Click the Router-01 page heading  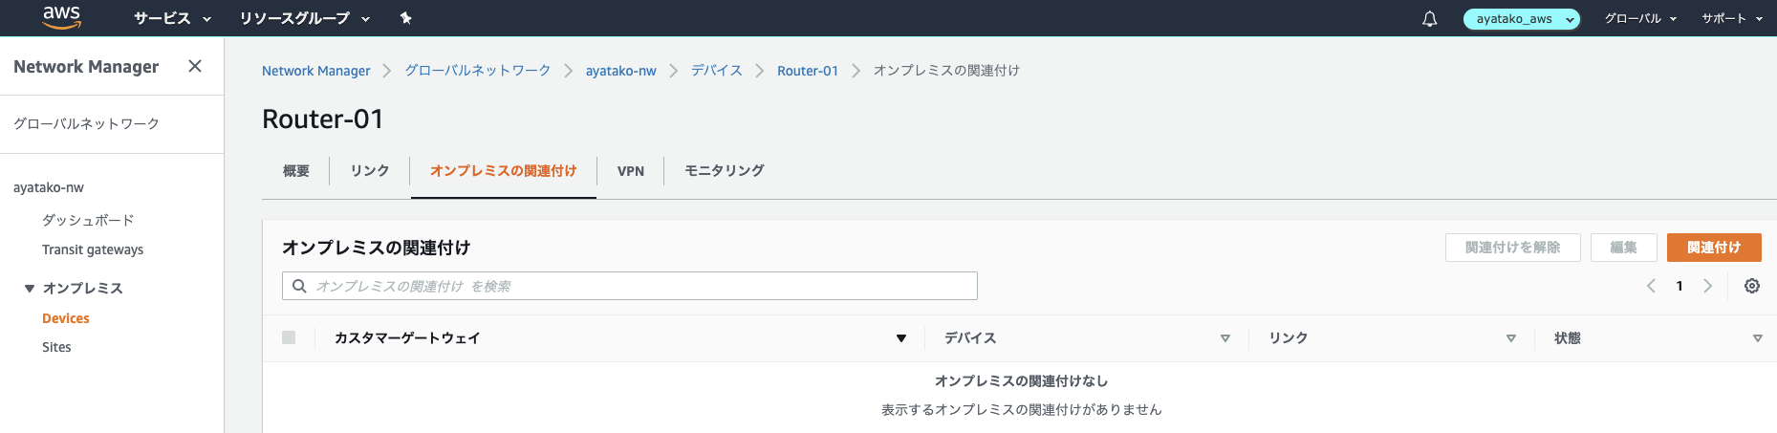point(323,119)
